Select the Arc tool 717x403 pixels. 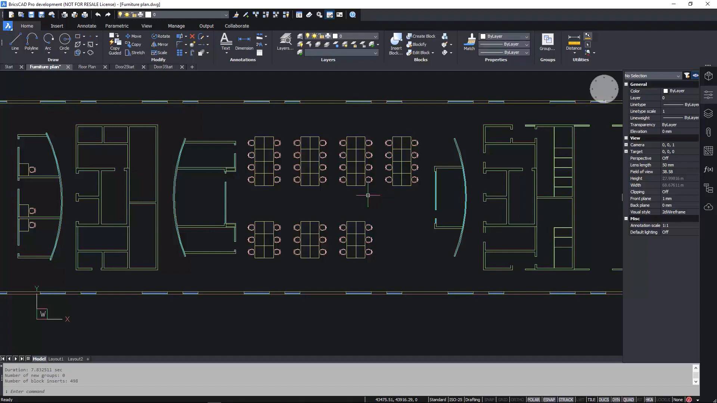pyautogui.click(x=48, y=42)
